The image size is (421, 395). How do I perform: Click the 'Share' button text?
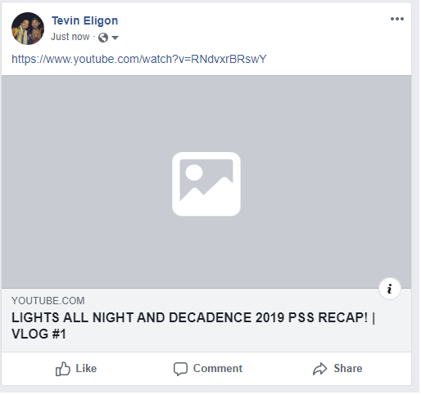click(348, 369)
